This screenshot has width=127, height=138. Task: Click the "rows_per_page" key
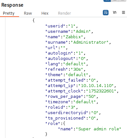coord(64,96)
